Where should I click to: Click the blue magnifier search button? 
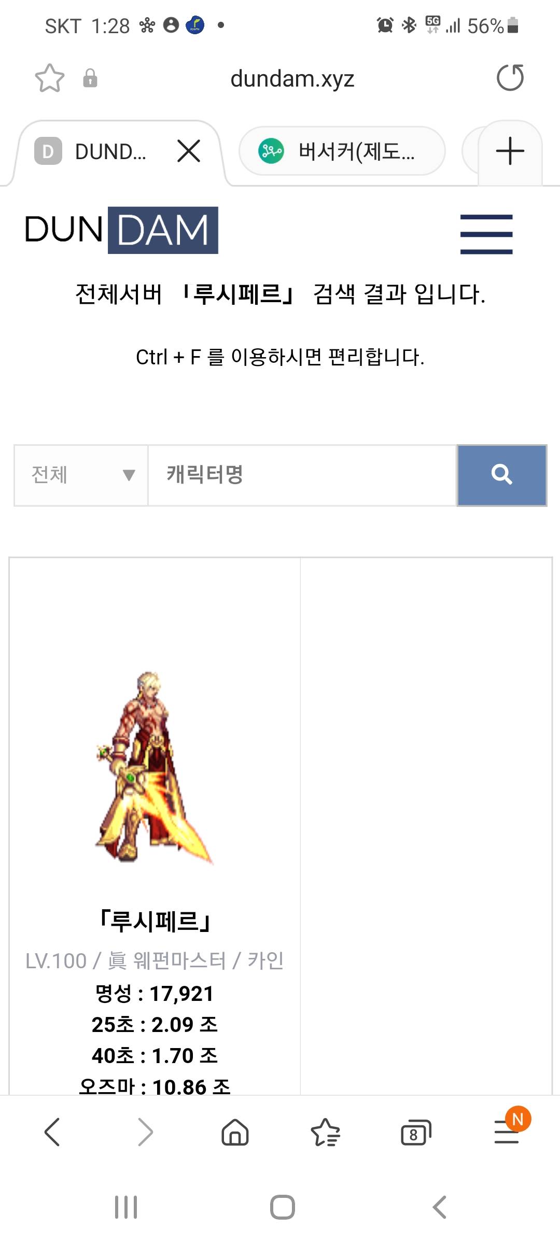[502, 475]
